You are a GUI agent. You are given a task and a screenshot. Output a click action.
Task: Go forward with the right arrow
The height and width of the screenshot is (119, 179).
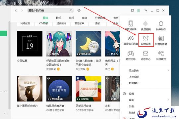click(22, 11)
